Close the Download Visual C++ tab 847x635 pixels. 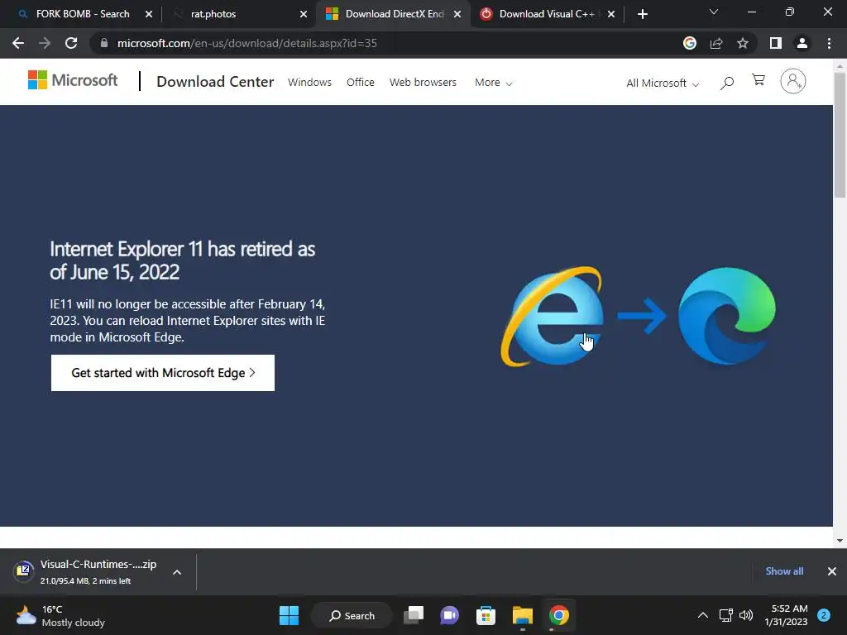pyautogui.click(x=611, y=15)
